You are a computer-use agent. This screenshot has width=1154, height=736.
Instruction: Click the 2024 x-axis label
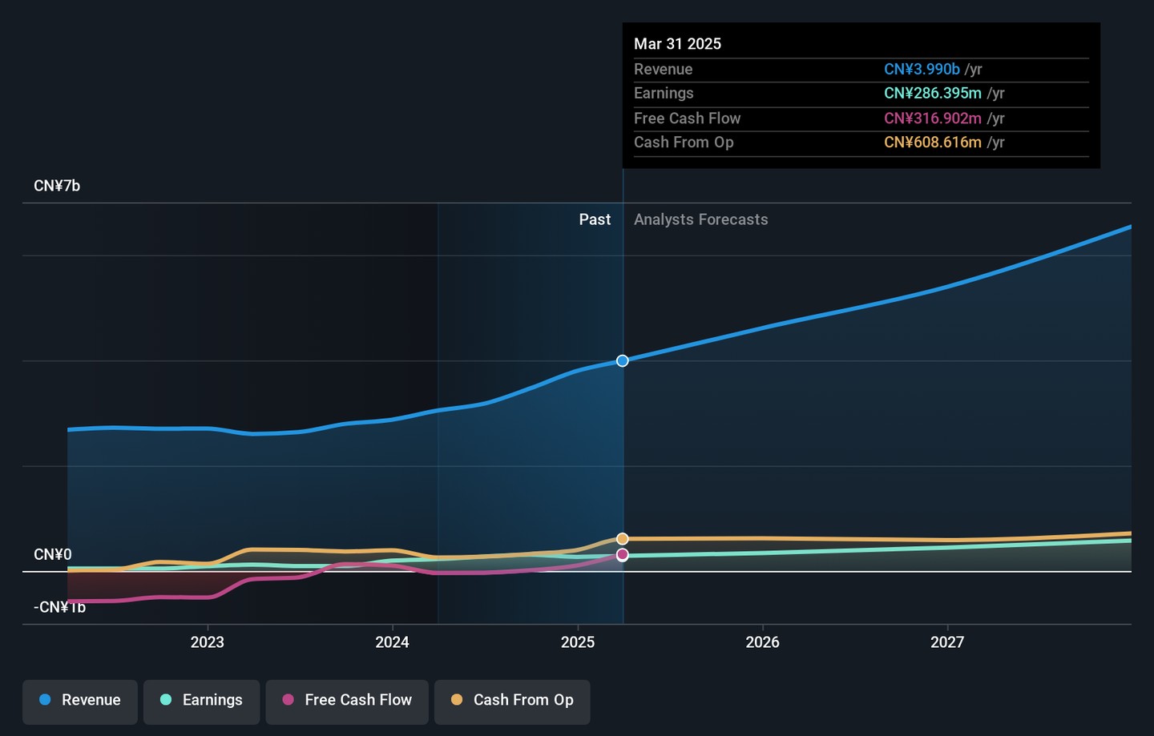click(393, 642)
